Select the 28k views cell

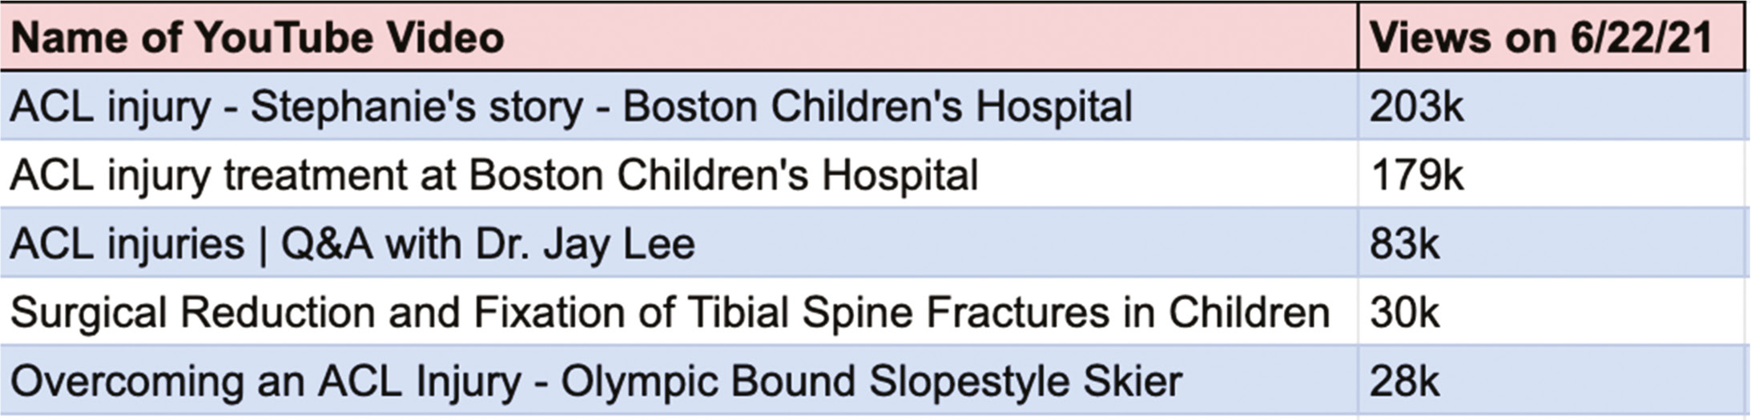1552,381
